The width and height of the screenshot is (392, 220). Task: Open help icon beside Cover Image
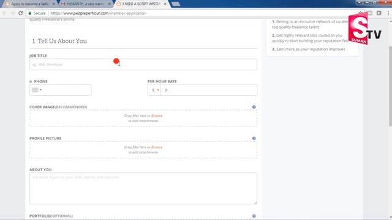(x=254, y=107)
